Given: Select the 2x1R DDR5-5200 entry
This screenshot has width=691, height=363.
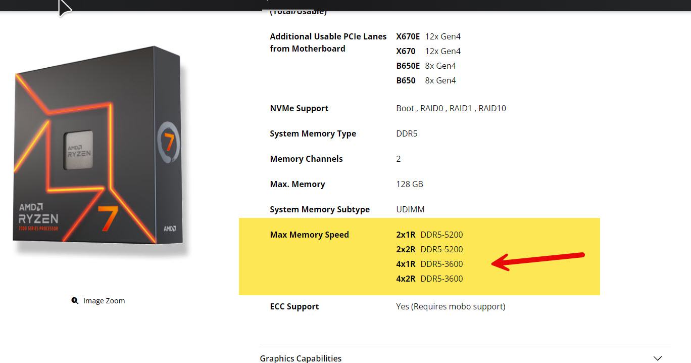Looking at the screenshot, I should [429, 235].
